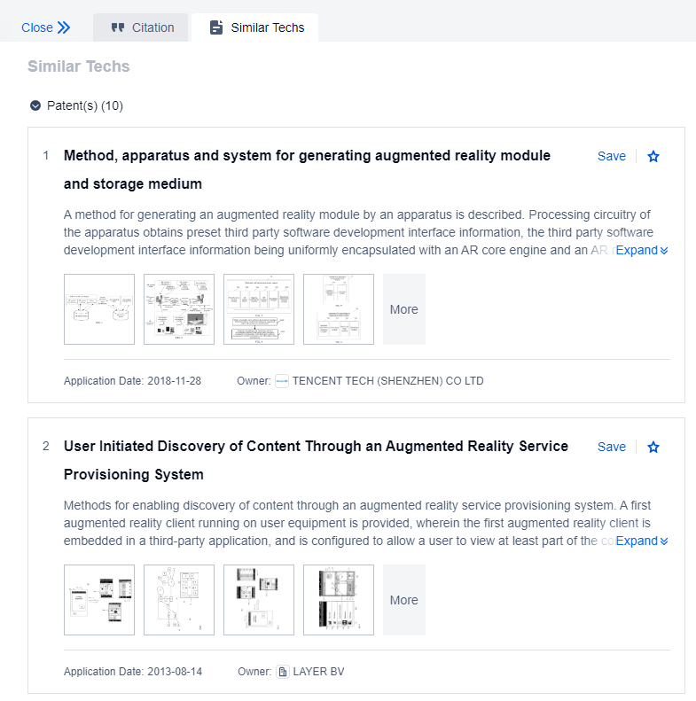Switch to the Citation tab
The image size is (696, 701).
tap(142, 27)
